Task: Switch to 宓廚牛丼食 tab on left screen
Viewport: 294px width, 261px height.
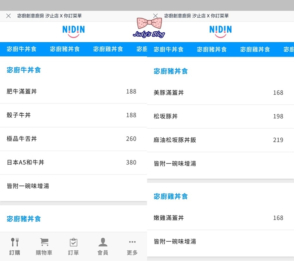Action: [x=22, y=49]
